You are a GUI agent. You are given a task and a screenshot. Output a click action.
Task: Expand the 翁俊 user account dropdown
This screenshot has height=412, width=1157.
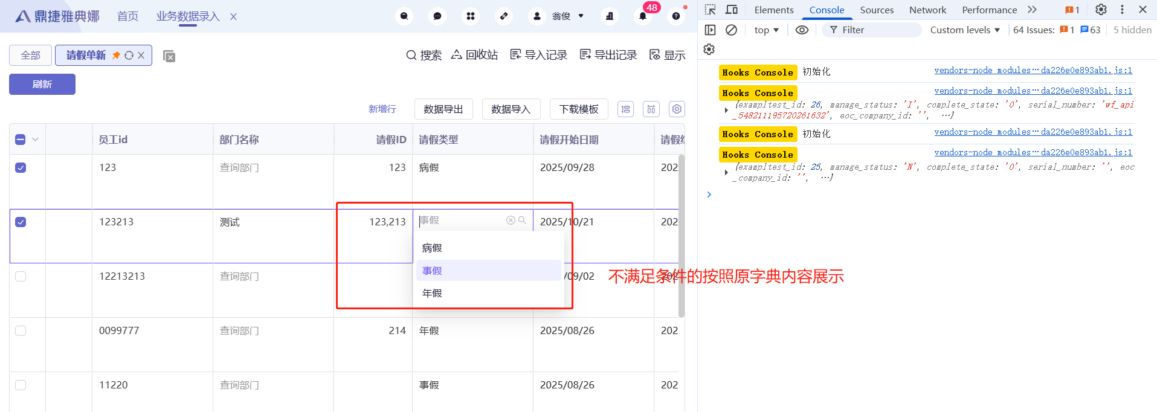pyautogui.click(x=560, y=16)
